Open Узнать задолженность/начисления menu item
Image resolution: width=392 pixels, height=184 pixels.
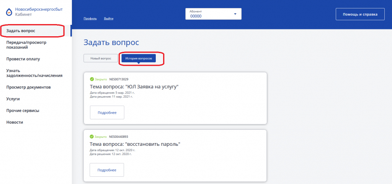34,73
